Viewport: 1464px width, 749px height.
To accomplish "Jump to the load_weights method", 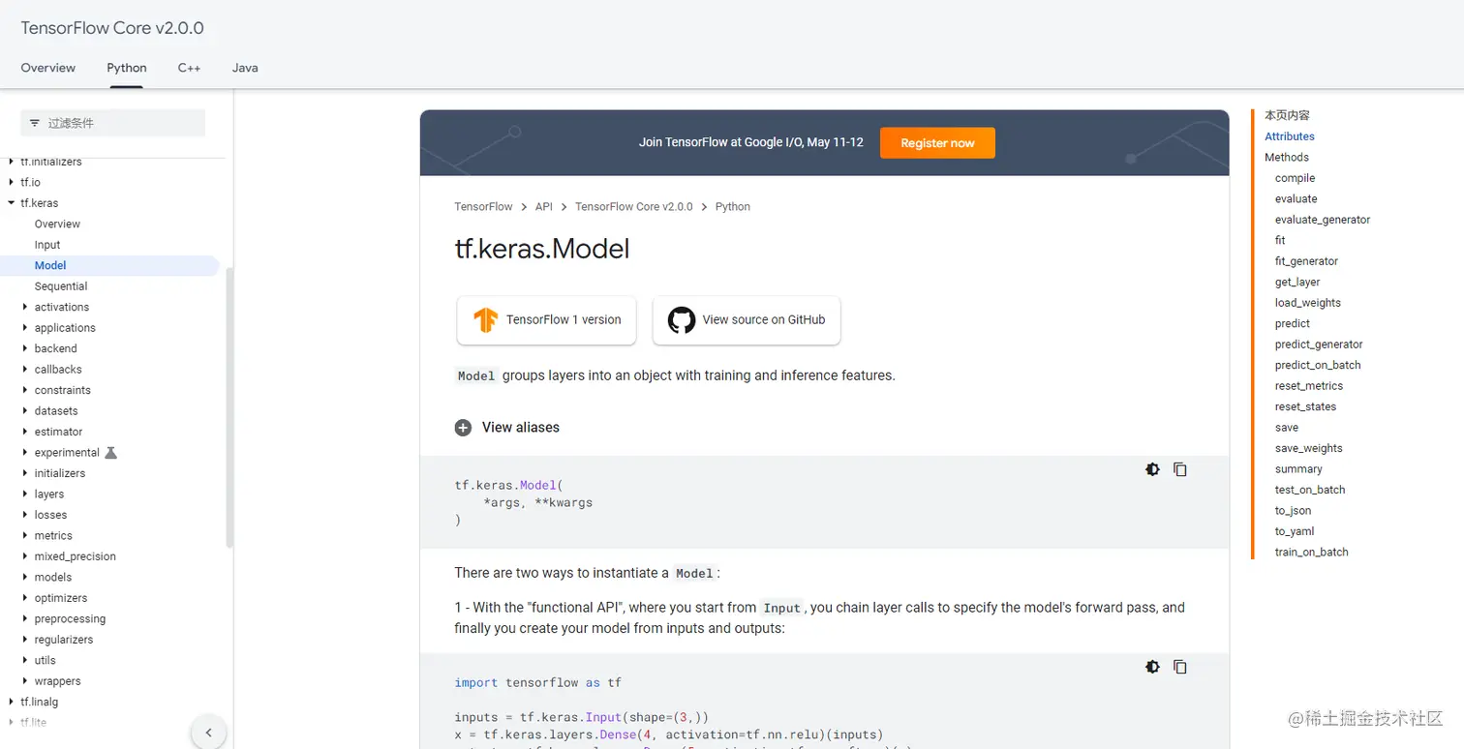I will (1308, 303).
